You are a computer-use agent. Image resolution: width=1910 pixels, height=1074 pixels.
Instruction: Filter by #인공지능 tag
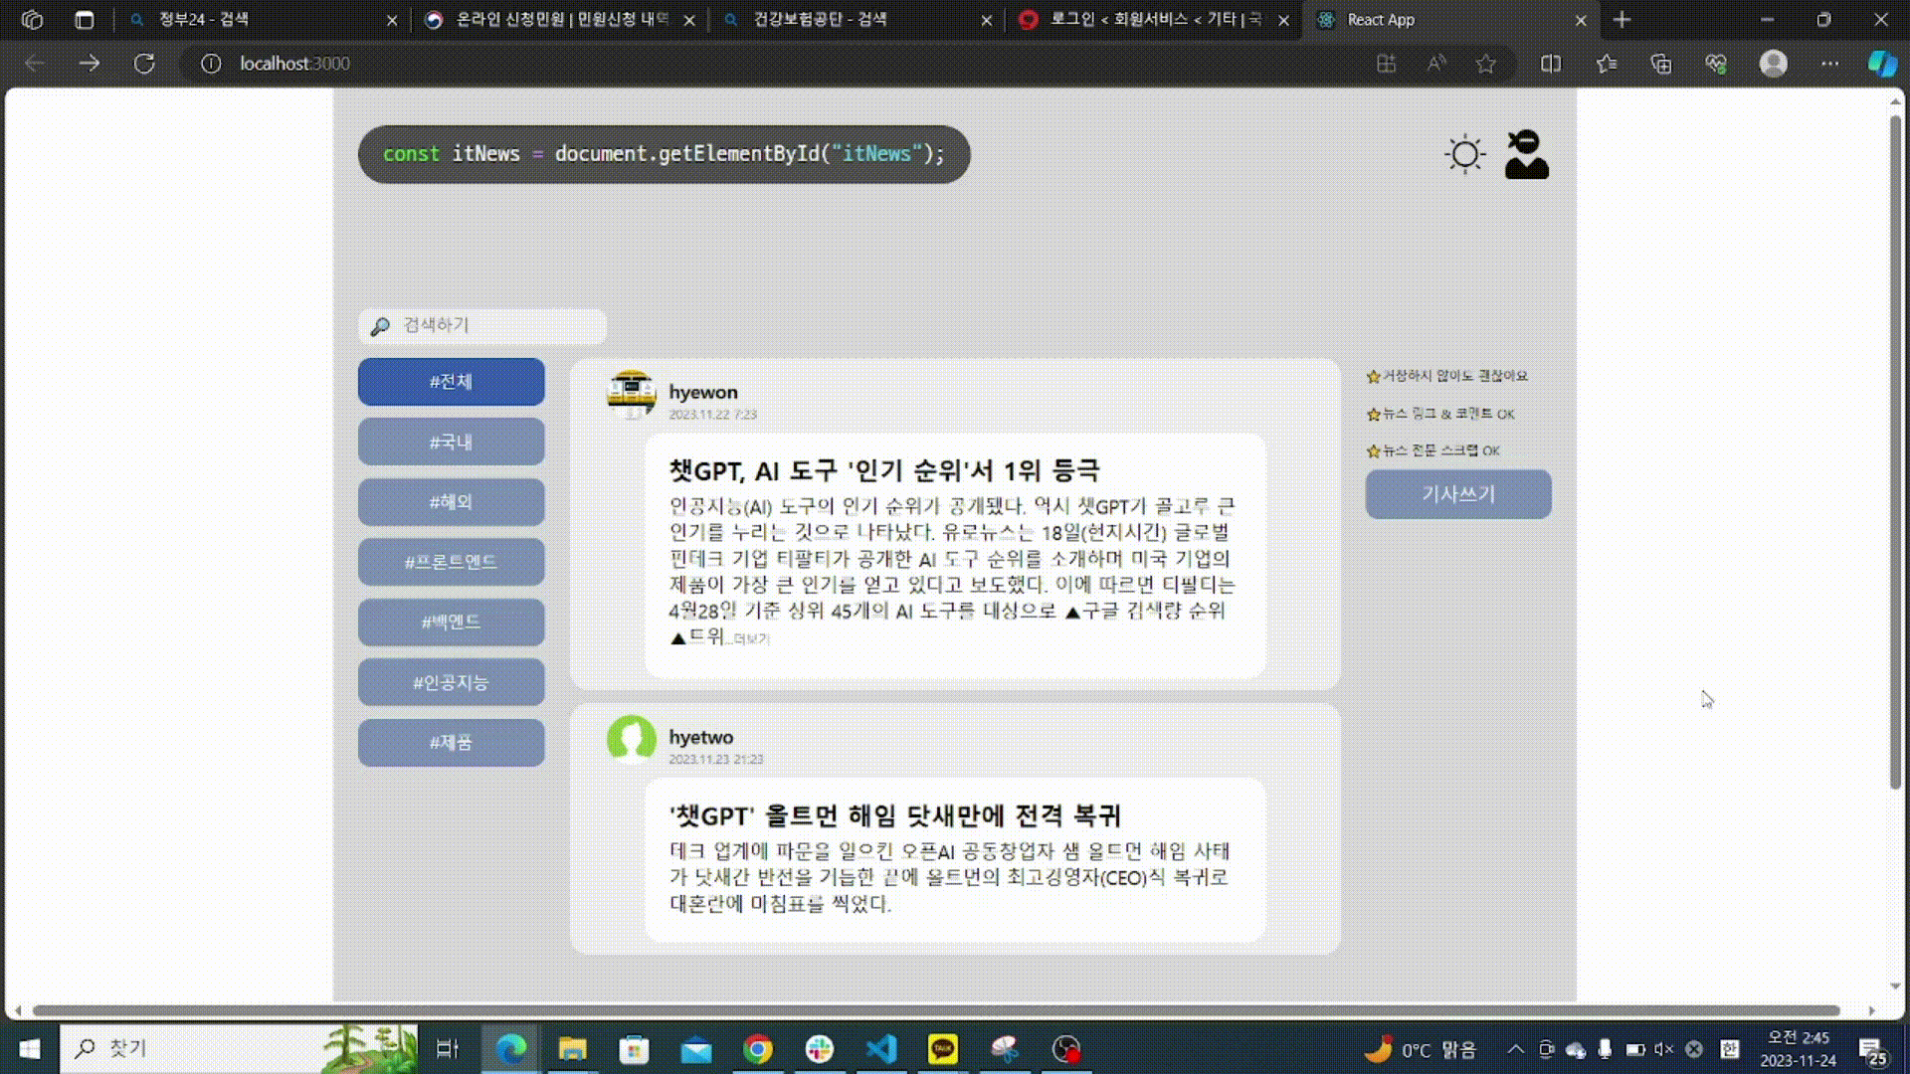[x=451, y=682]
